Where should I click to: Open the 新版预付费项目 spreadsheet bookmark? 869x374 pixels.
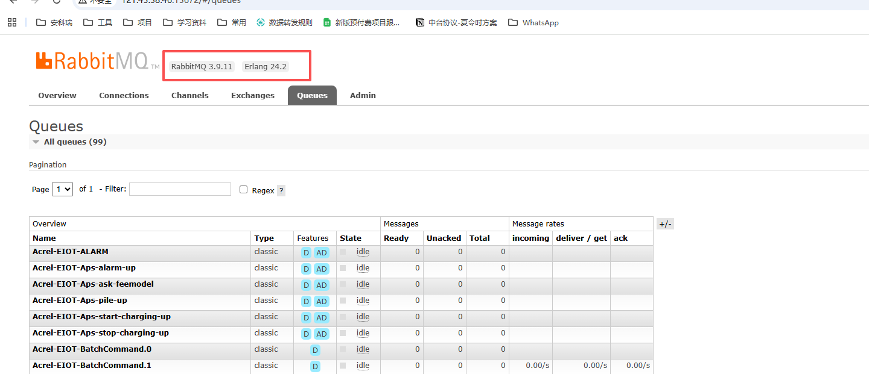[361, 22]
